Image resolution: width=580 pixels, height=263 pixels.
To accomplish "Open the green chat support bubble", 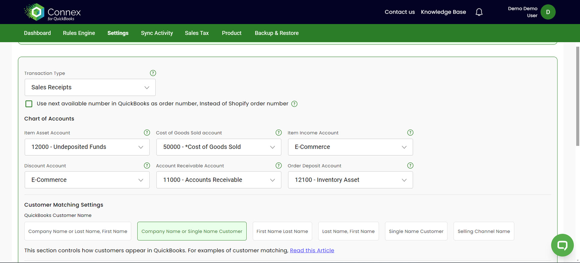I will 562,245.
